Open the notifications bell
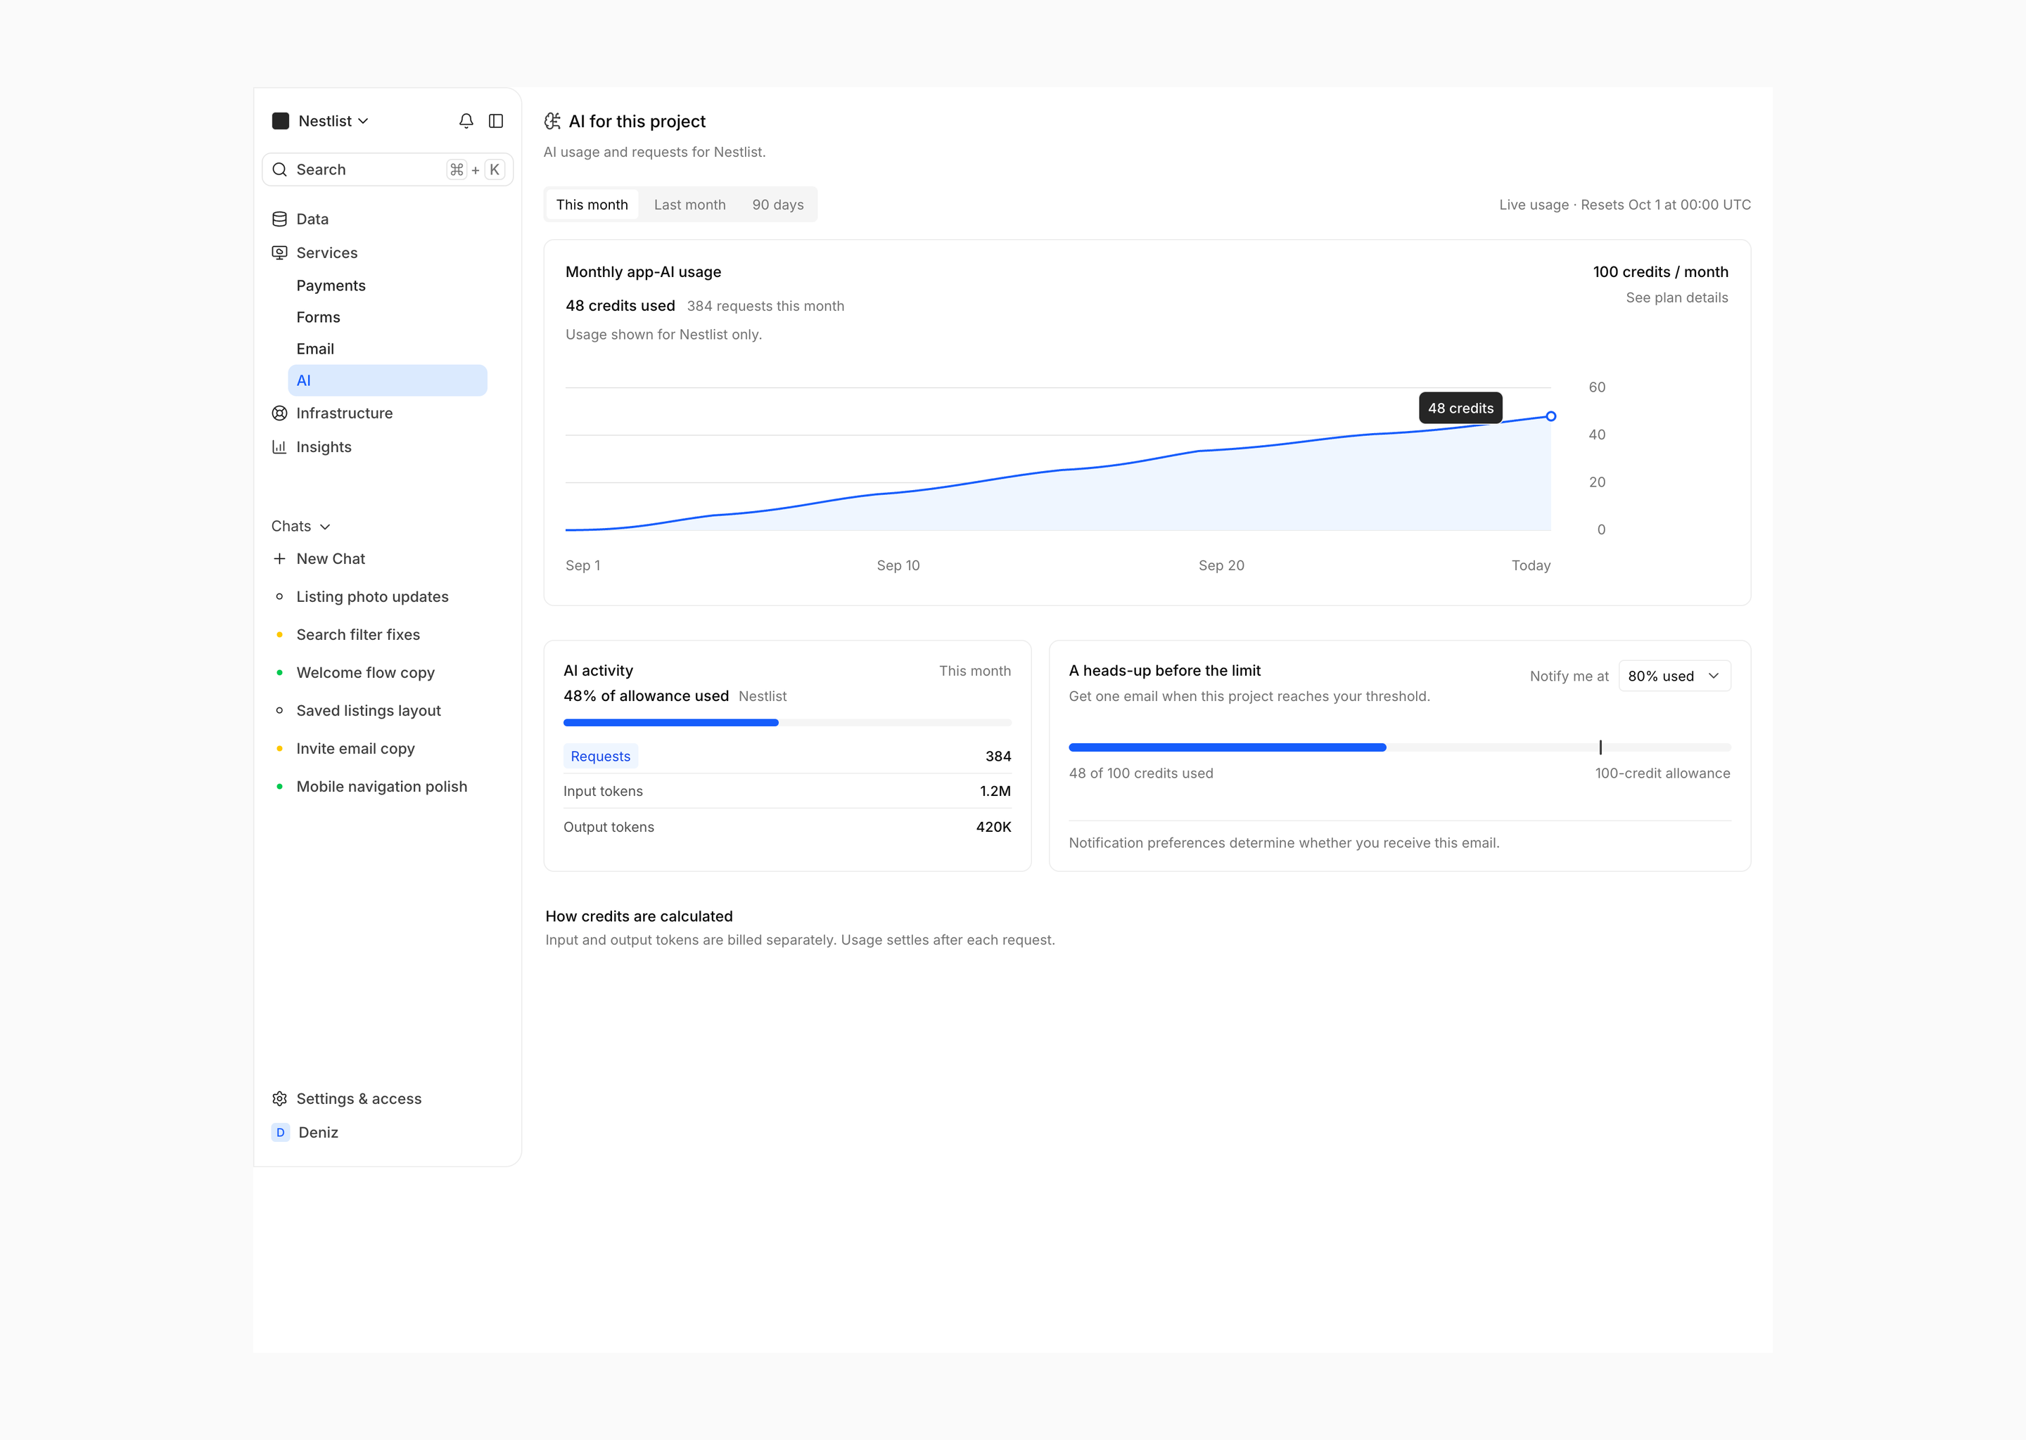 click(466, 121)
